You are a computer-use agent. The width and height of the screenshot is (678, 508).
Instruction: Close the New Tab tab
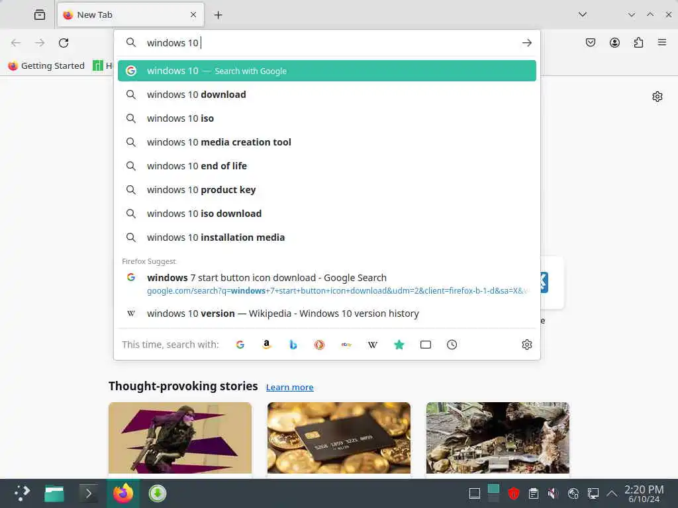193,15
